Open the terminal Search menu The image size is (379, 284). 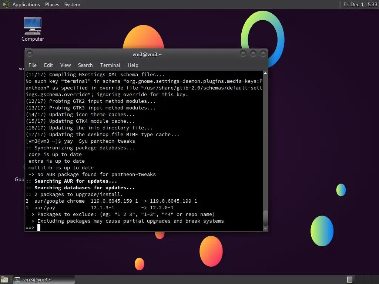(85, 65)
